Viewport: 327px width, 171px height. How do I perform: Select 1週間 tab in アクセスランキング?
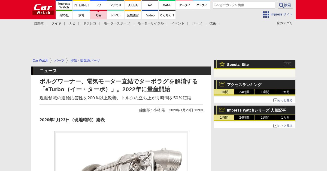(265, 92)
